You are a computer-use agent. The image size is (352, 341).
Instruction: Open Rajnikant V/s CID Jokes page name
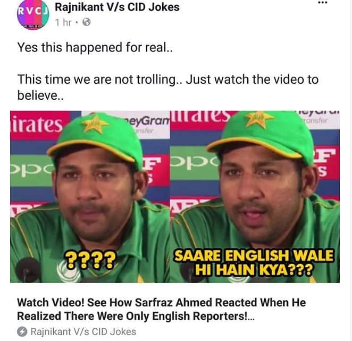[x=117, y=7]
